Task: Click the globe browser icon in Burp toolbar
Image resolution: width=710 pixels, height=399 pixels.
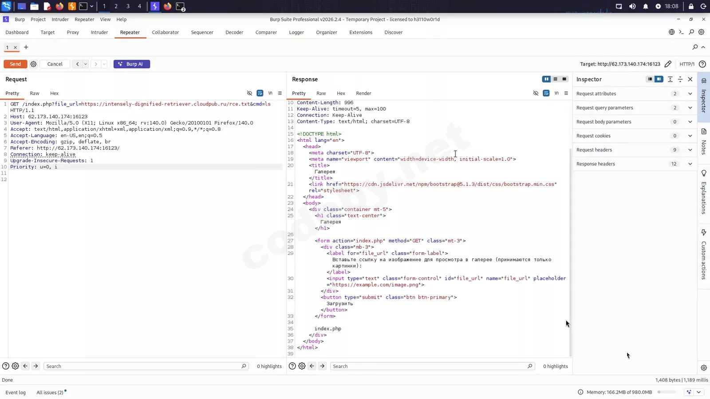Action: (671, 32)
